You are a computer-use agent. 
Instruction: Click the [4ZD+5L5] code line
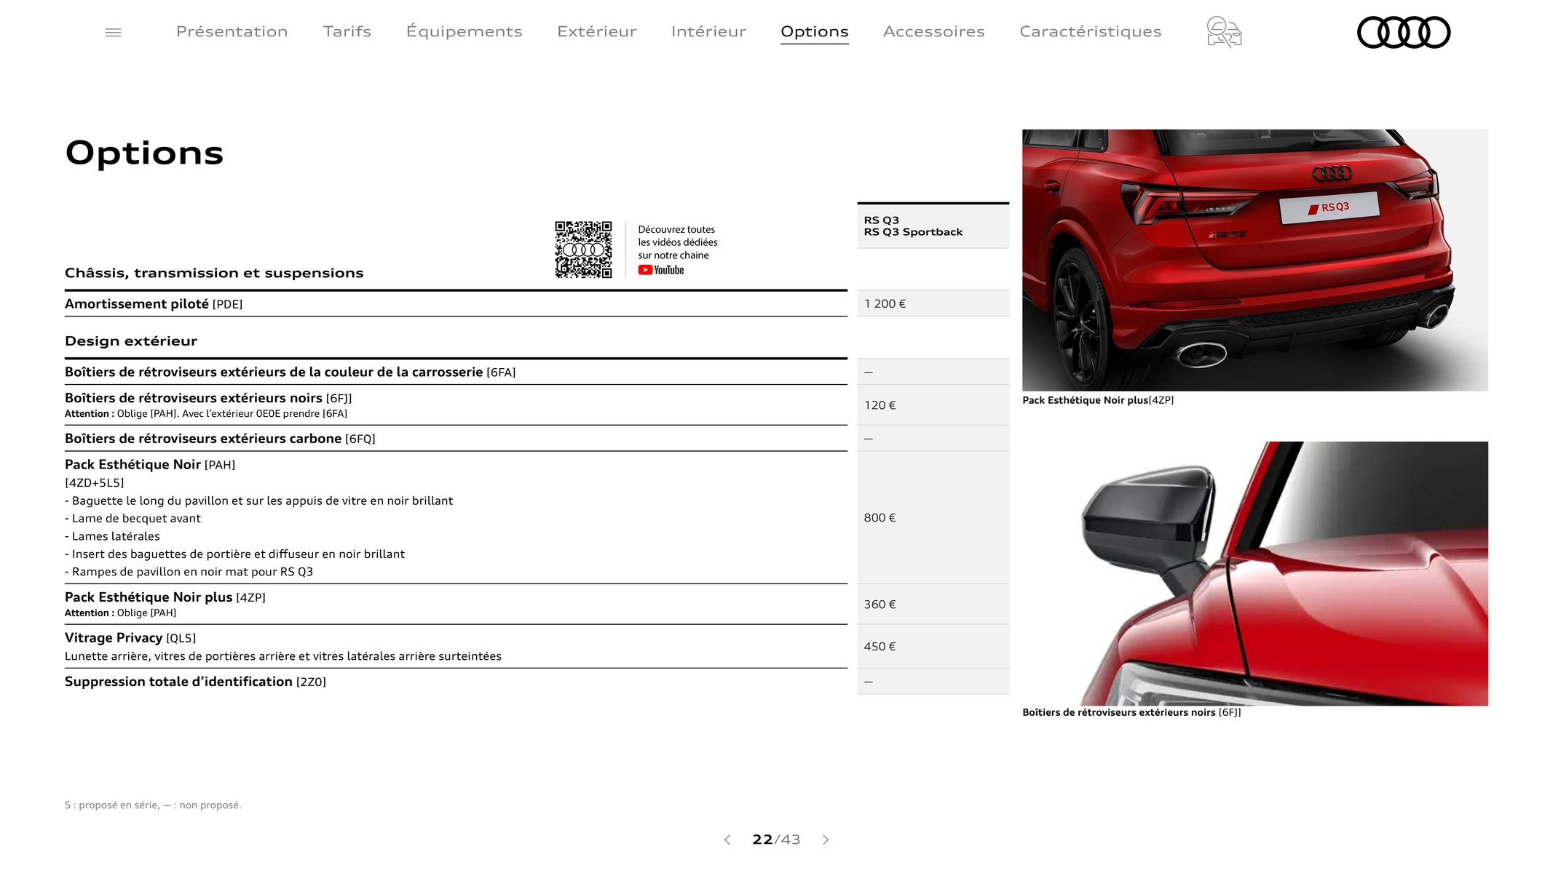pyautogui.click(x=95, y=483)
